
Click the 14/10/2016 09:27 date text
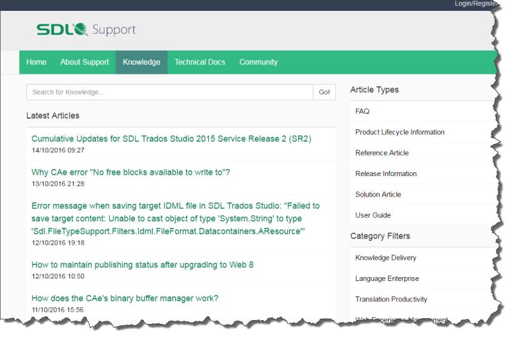click(58, 150)
